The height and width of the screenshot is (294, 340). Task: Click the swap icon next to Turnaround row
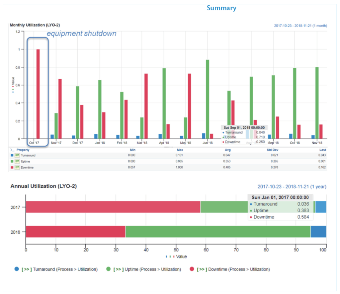tap(17, 155)
